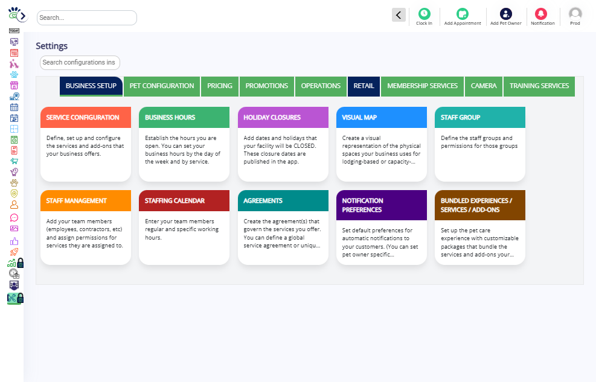Open the Bundled Experiences / Services / Add-Ons card
The width and height of the screenshot is (596, 382).
[x=480, y=227]
